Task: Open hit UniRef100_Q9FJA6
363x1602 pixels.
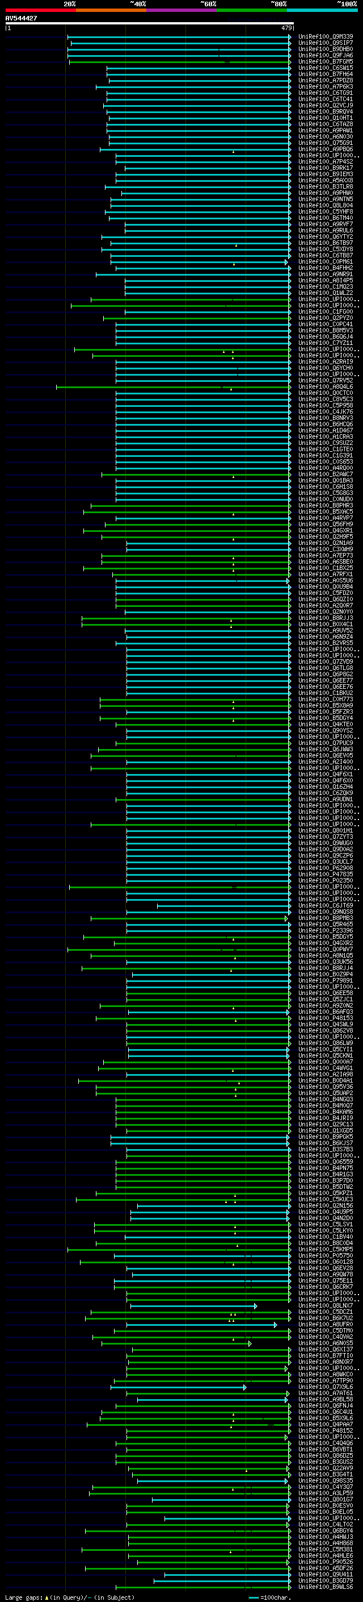Action: 326,55
